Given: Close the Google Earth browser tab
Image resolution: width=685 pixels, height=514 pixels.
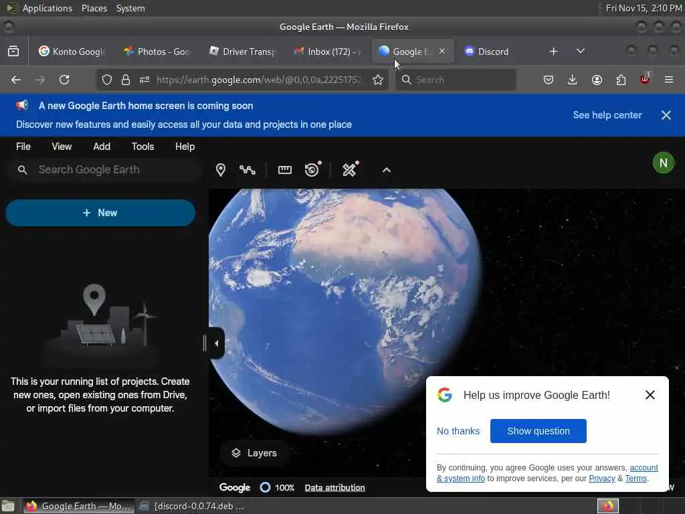Looking at the screenshot, I should click(442, 51).
